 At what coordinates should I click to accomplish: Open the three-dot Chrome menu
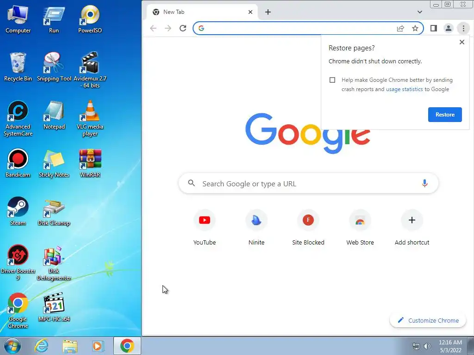463,28
